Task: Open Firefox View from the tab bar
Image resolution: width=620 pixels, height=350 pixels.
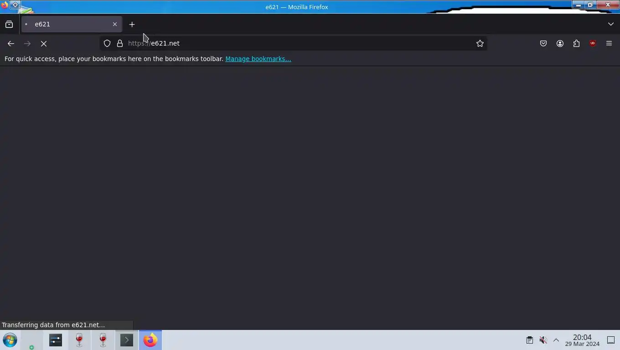Action: [9, 24]
